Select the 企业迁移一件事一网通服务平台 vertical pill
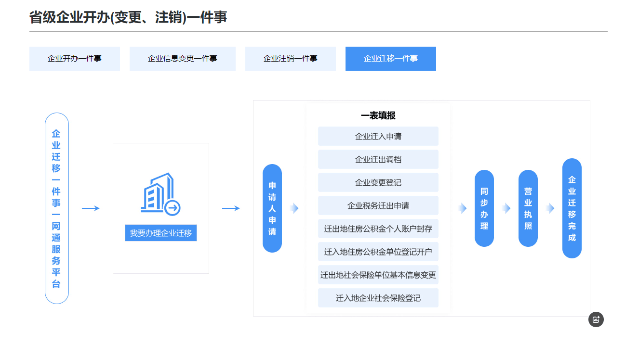This screenshot has height=344, width=639. point(57,208)
